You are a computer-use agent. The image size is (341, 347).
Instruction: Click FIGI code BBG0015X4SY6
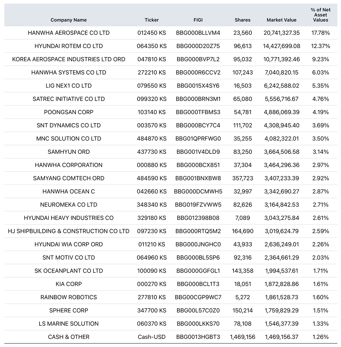198,86
